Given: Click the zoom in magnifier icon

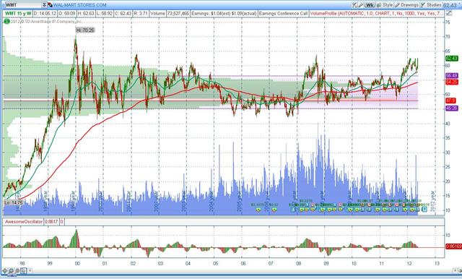Looking at the screenshot, I should click(x=11, y=270).
